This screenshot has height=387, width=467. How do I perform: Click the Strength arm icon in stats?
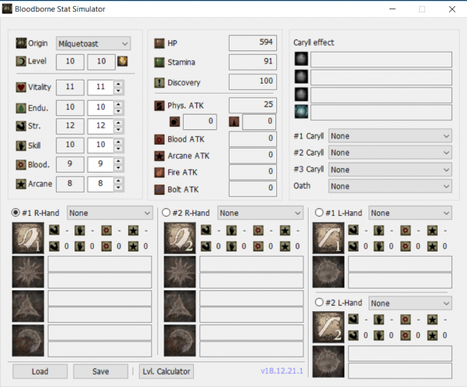pos(21,126)
